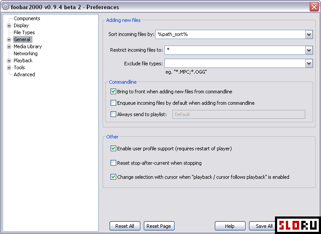Click the gear icon in title bar
Viewport: 321px width, 234px height.
[6, 7]
